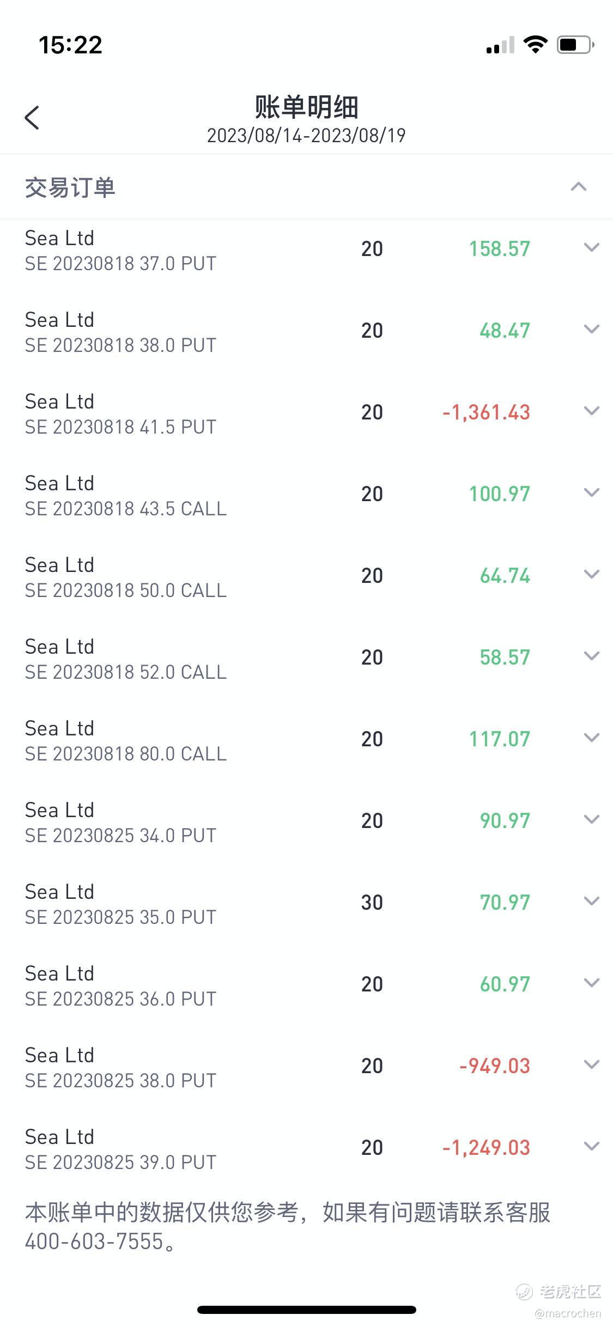Expand the SE 20230825 39.0 PUT row chevron
This screenshot has height=1327, width=613.
click(x=592, y=1147)
